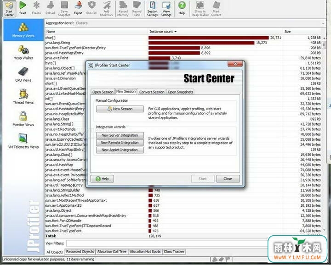Click the New Session button in dialog
This screenshot has width=331, height=265.
[120, 109]
